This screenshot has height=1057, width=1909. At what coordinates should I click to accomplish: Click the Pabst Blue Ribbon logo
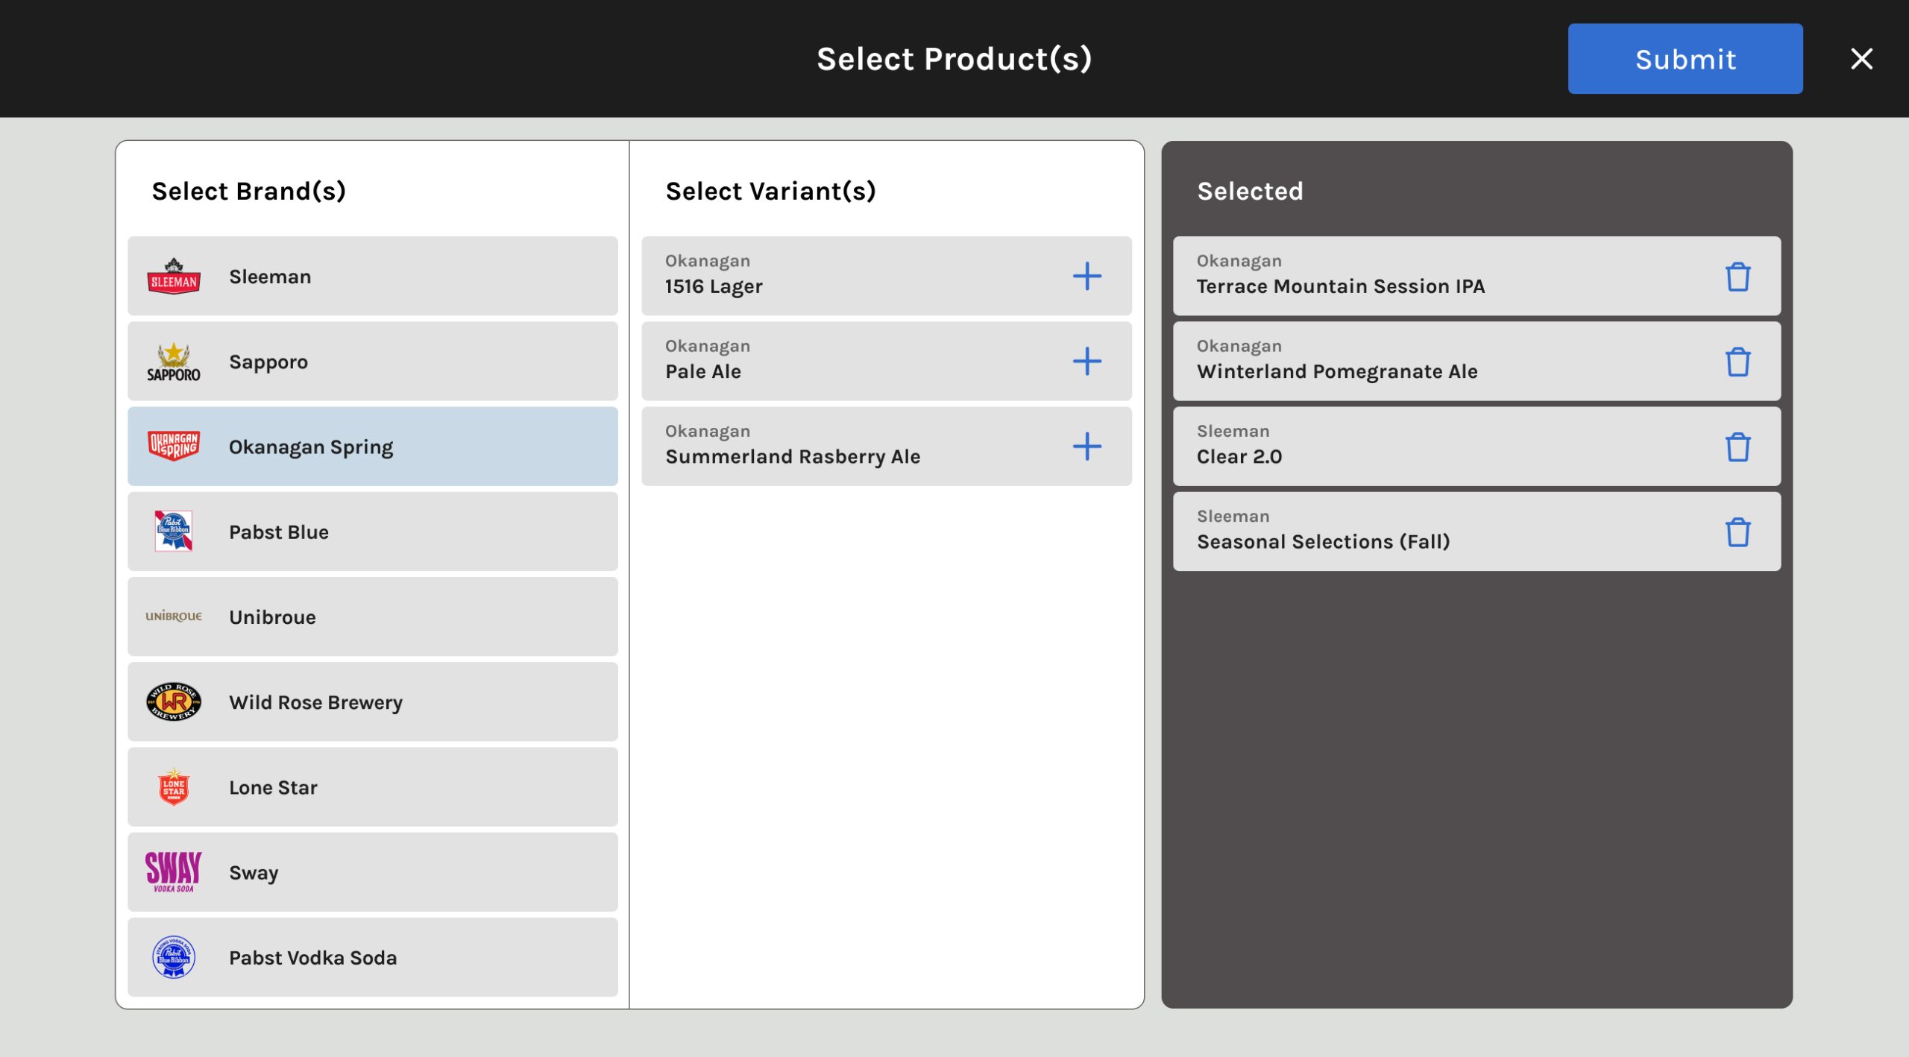point(174,531)
